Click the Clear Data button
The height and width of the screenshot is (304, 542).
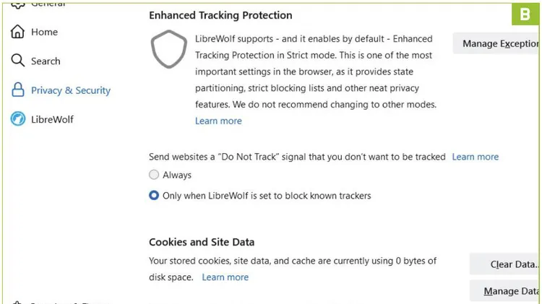coord(504,264)
